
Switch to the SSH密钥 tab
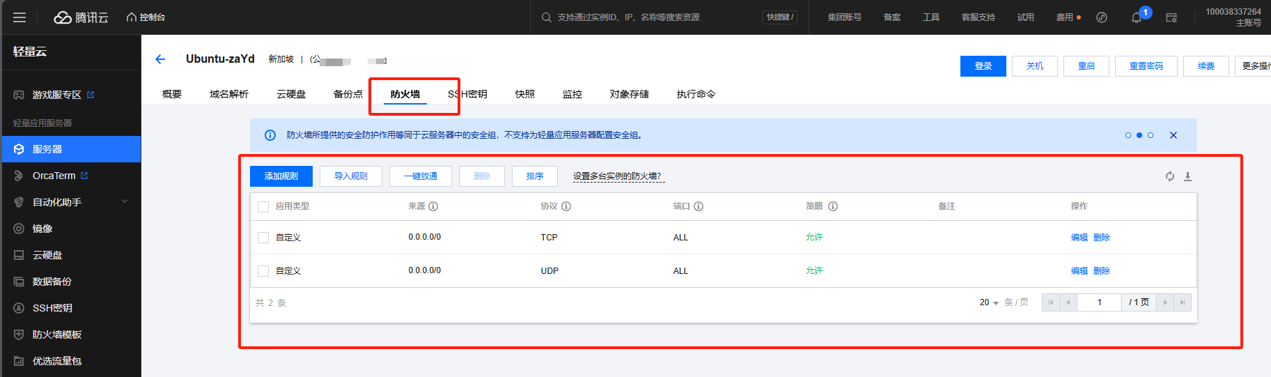[x=468, y=94]
